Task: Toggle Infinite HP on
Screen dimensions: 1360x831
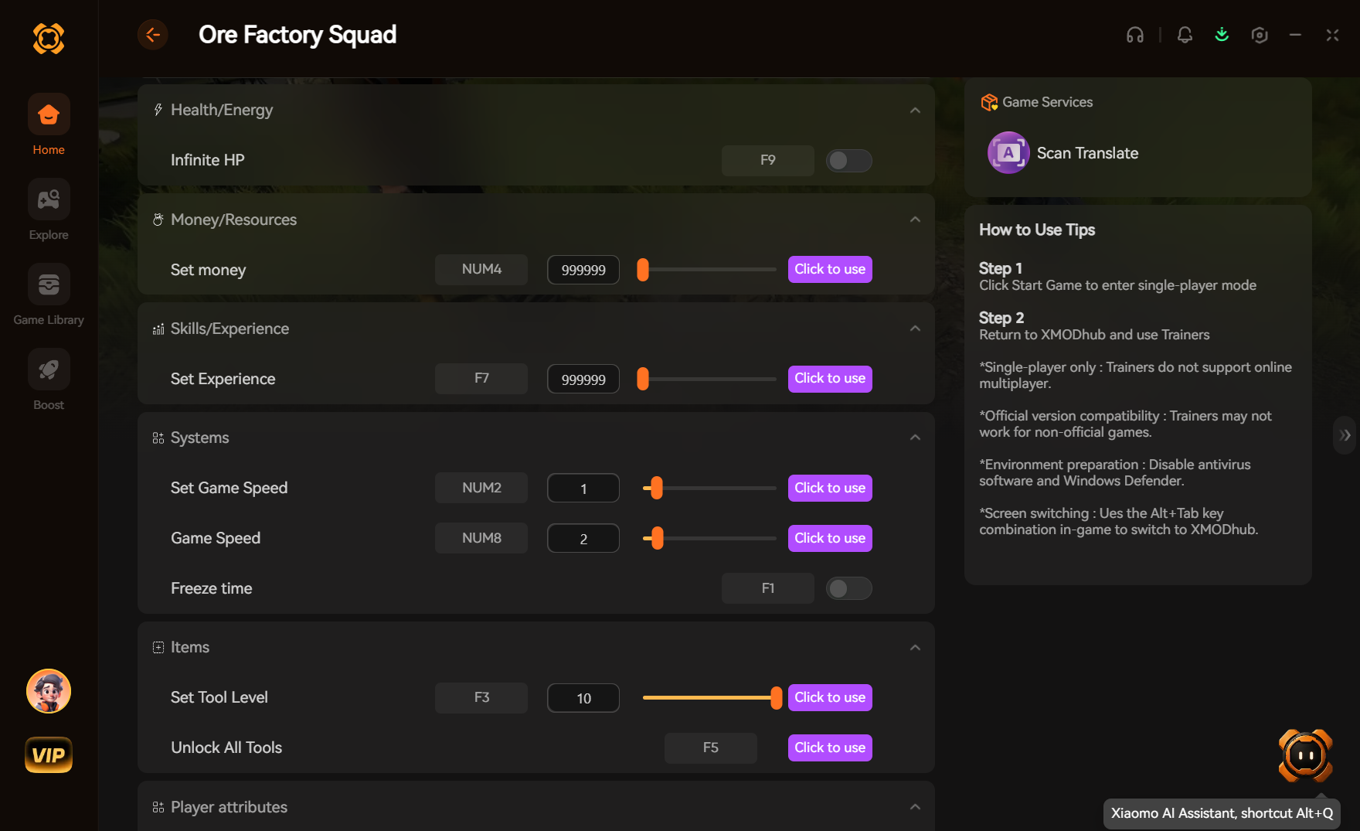Action: point(849,160)
